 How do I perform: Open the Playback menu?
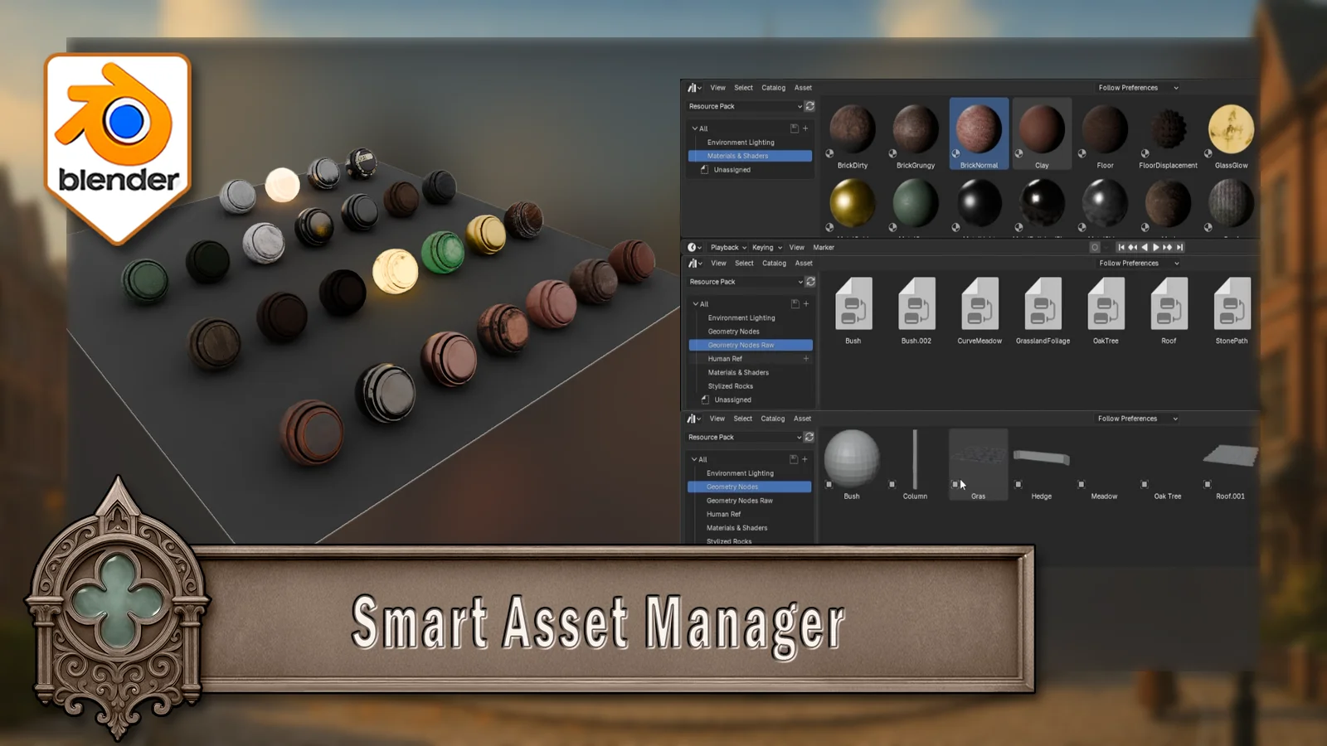coord(723,247)
